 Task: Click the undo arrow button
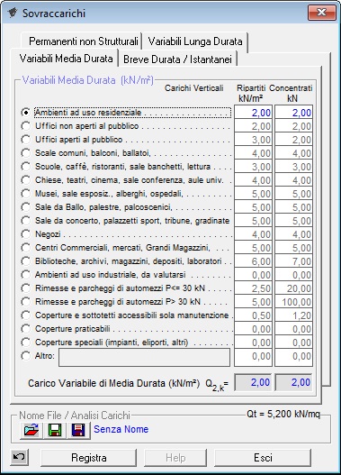[x=20, y=457]
